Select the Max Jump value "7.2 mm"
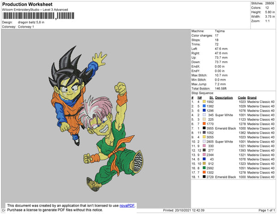This screenshot has width=277, height=214. coord(220,84)
